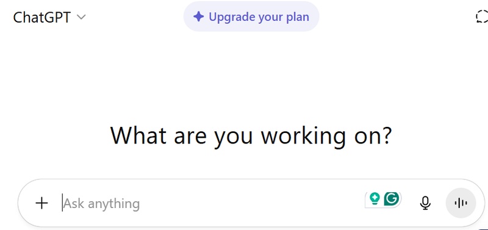Select the "What are you working on?" heading
Image resolution: width=488 pixels, height=230 pixels.
tap(251, 135)
